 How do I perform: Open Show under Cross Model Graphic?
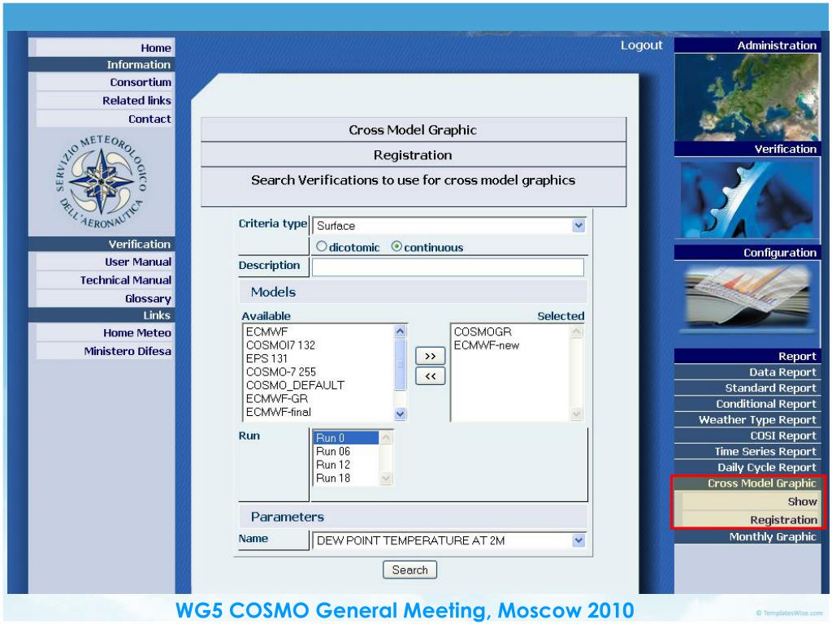pos(750,501)
